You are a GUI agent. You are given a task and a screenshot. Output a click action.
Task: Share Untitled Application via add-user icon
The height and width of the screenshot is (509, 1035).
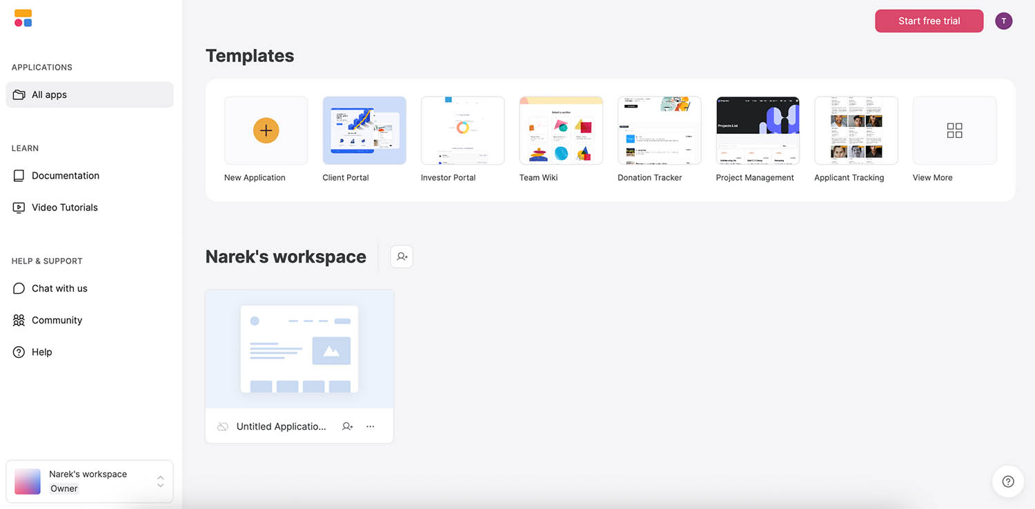348,427
